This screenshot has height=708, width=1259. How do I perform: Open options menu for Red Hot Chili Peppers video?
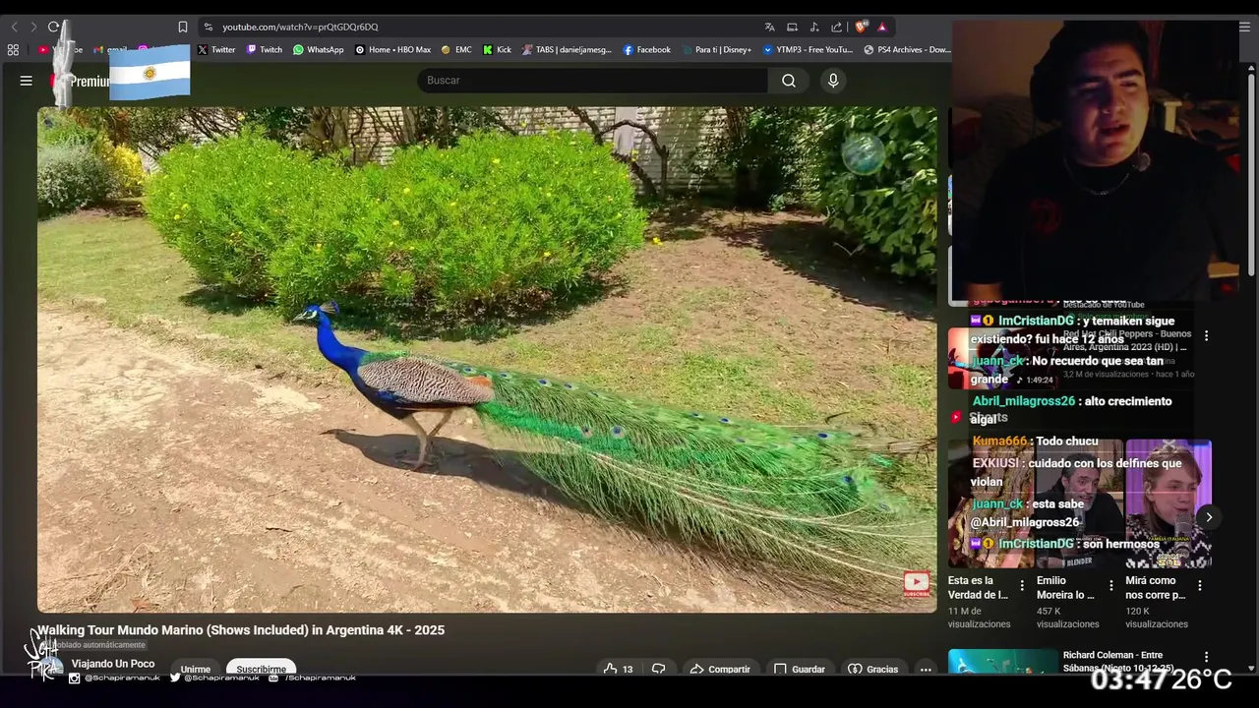(x=1207, y=335)
